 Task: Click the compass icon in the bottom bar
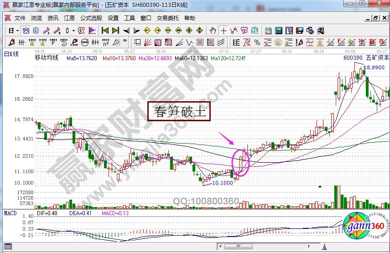(x=324, y=247)
